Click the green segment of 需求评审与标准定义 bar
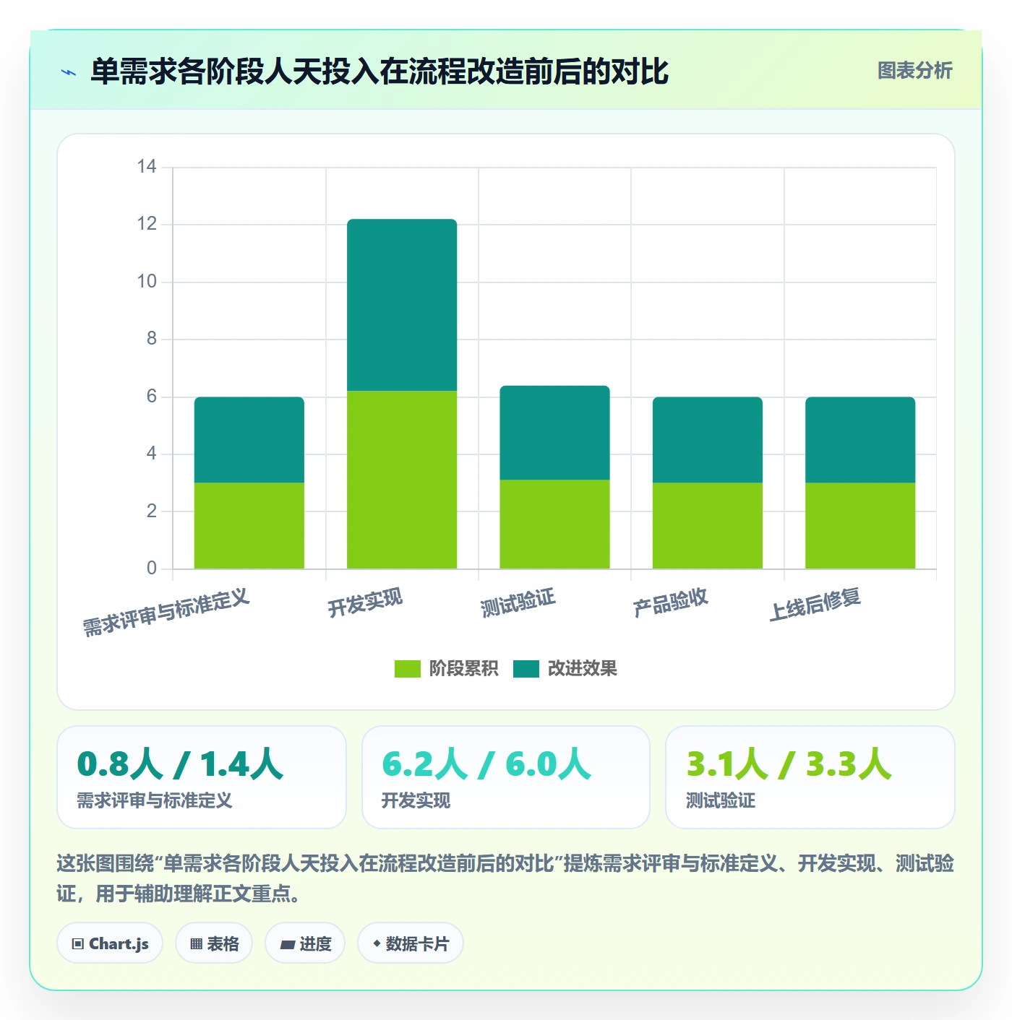Image resolution: width=1012 pixels, height=1020 pixels. pos(249,526)
